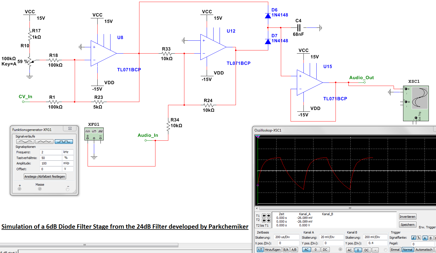Set Kanal A coupling to DC
This screenshot has width=436, height=253.
click(x=325, y=250)
